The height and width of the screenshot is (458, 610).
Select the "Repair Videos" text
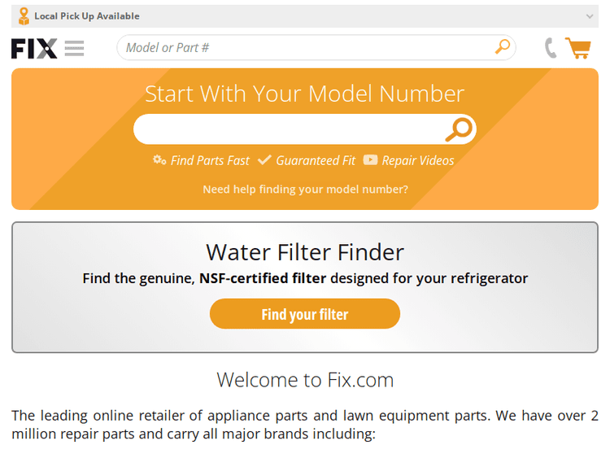(x=418, y=161)
